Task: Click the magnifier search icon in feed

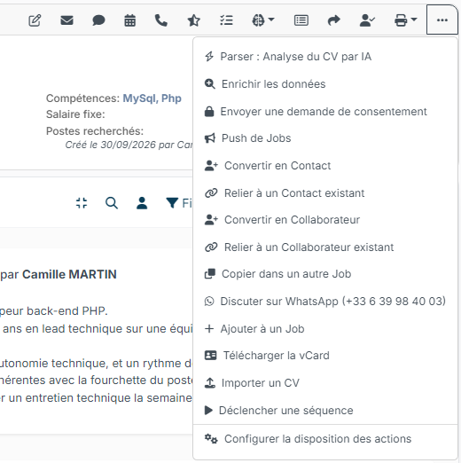Action: coord(112,203)
